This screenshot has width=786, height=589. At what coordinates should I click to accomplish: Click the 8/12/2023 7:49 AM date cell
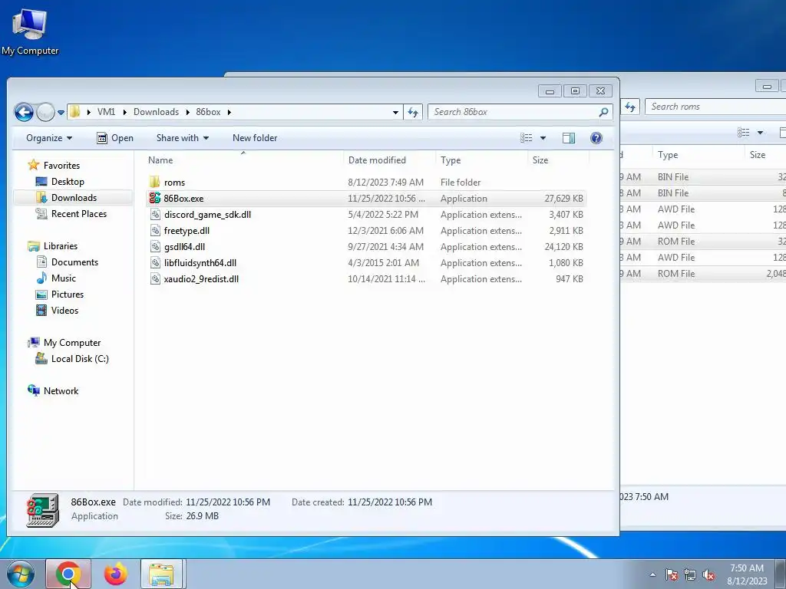point(385,183)
